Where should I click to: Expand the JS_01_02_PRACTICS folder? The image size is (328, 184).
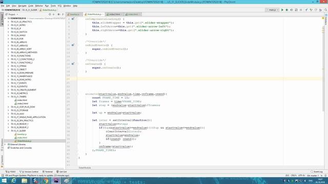[x=8, y=21]
